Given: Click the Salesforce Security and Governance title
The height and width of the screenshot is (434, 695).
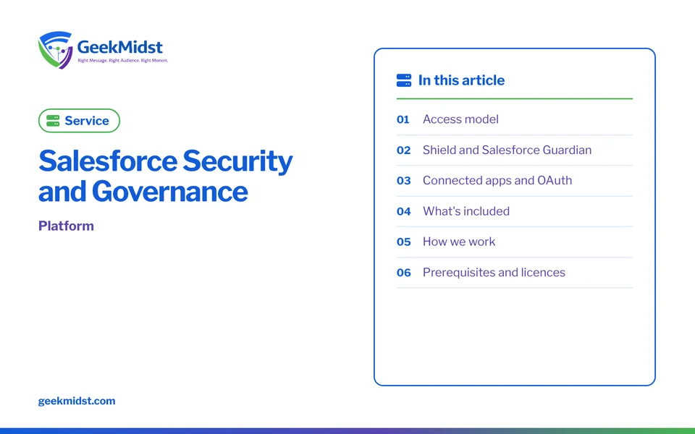Looking at the screenshot, I should pyautogui.click(x=165, y=175).
